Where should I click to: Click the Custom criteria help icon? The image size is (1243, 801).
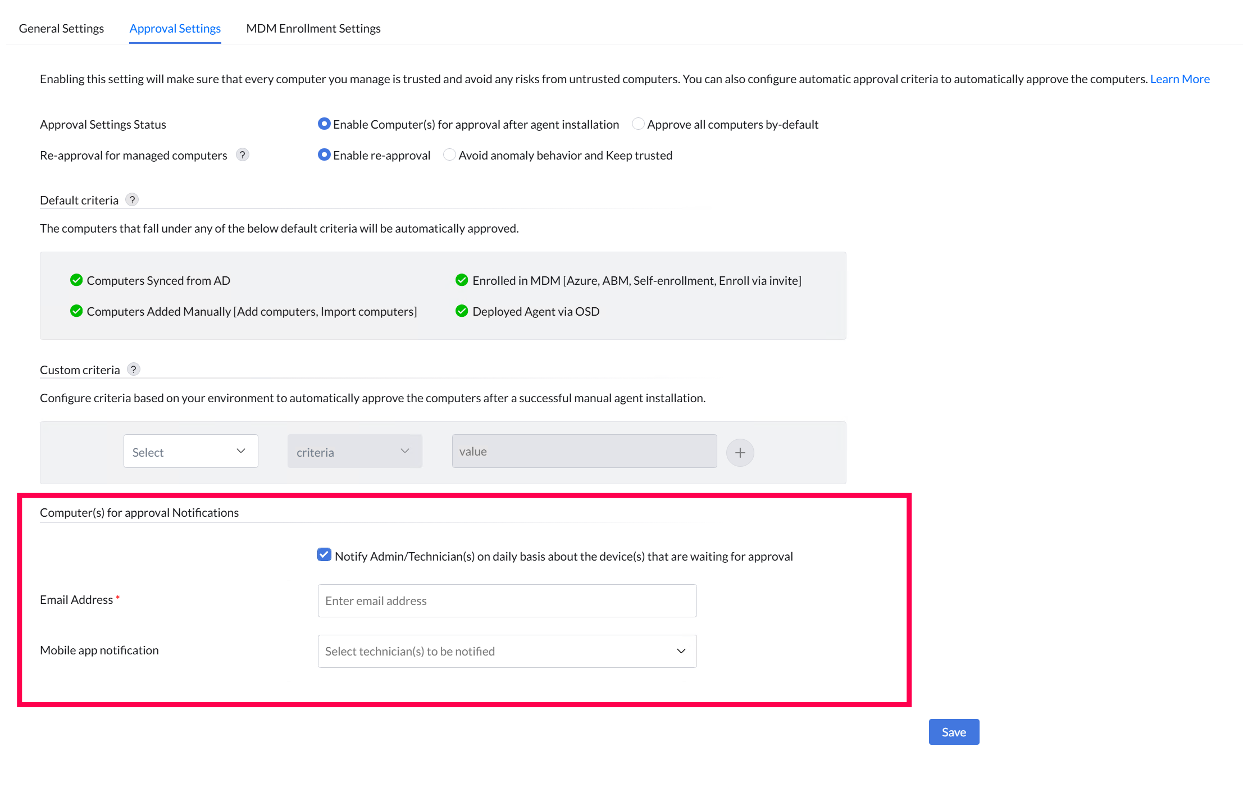pos(133,370)
